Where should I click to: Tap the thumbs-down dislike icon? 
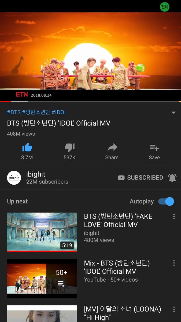tap(69, 147)
